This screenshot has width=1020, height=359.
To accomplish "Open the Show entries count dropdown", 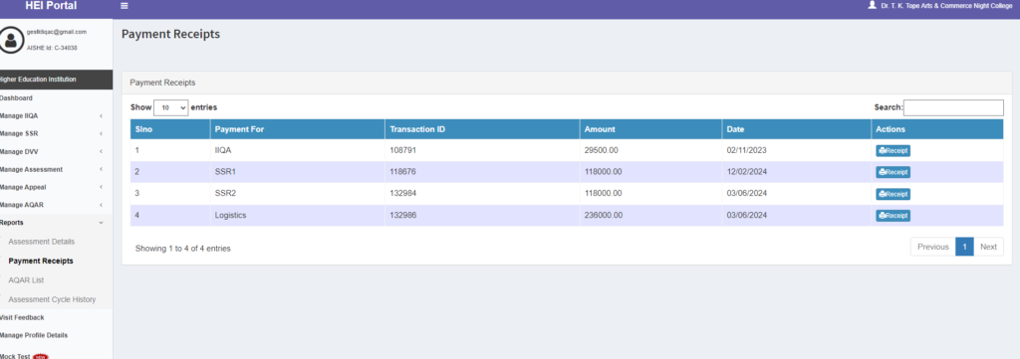I will [171, 107].
